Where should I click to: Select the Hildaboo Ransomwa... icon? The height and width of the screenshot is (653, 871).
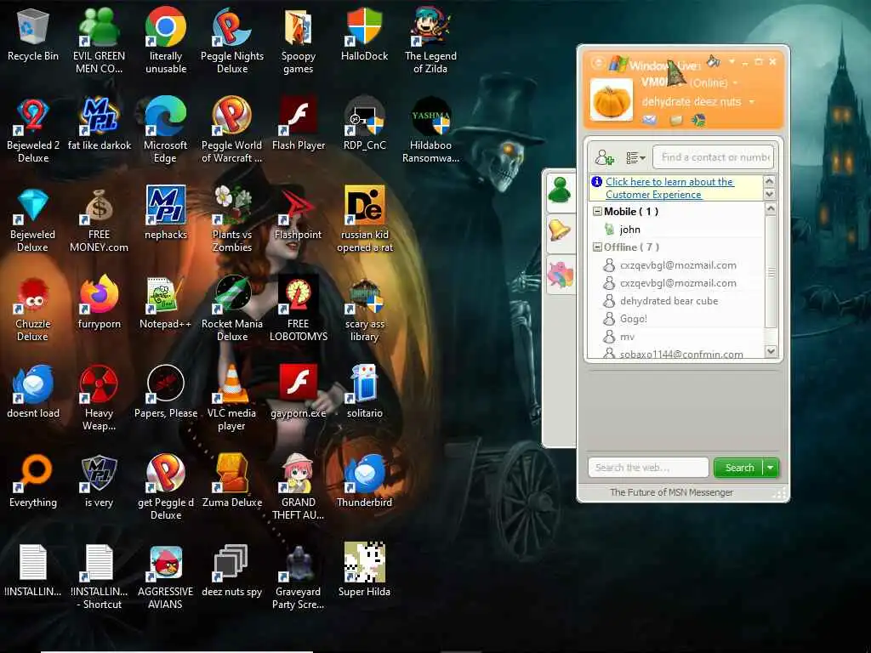(430, 130)
